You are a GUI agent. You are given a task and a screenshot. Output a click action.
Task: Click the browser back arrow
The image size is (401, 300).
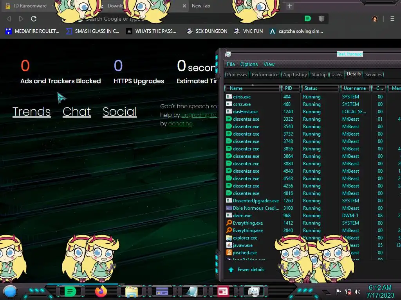click(9, 19)
